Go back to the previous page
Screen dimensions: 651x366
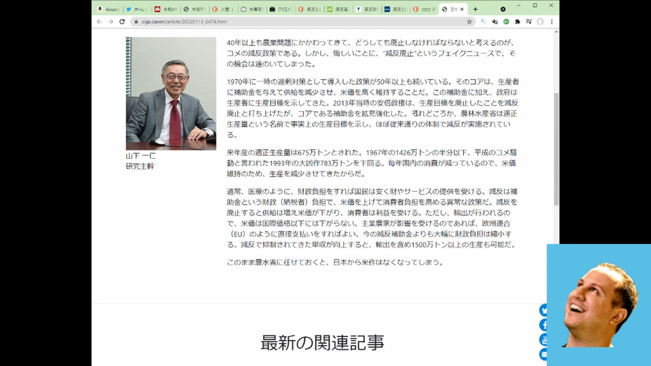(99, 22)
